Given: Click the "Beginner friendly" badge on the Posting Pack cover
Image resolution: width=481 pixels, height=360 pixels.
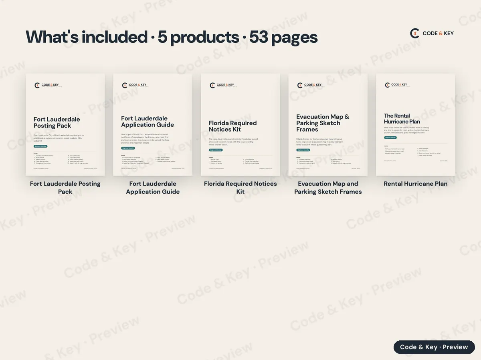Looking at the screenshot, I should (40, 146).
